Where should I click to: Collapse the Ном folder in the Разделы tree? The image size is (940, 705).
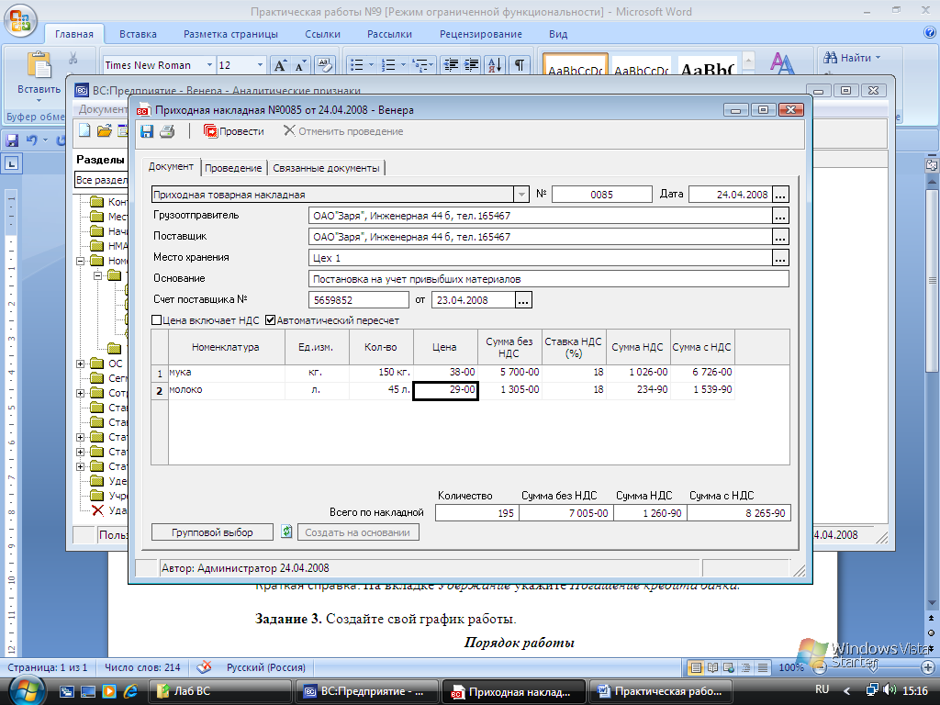81,261
